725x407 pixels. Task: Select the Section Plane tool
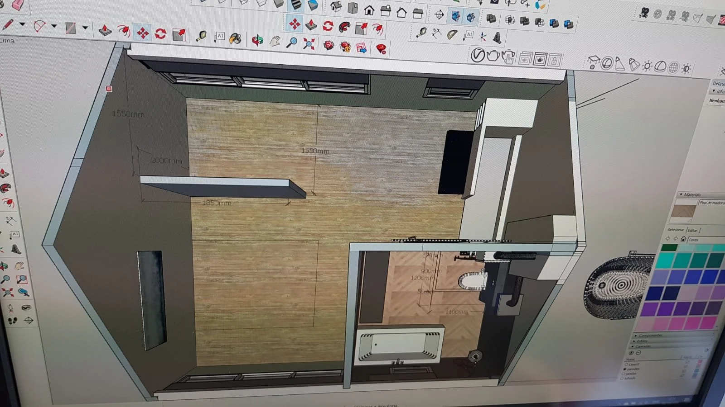439,14
